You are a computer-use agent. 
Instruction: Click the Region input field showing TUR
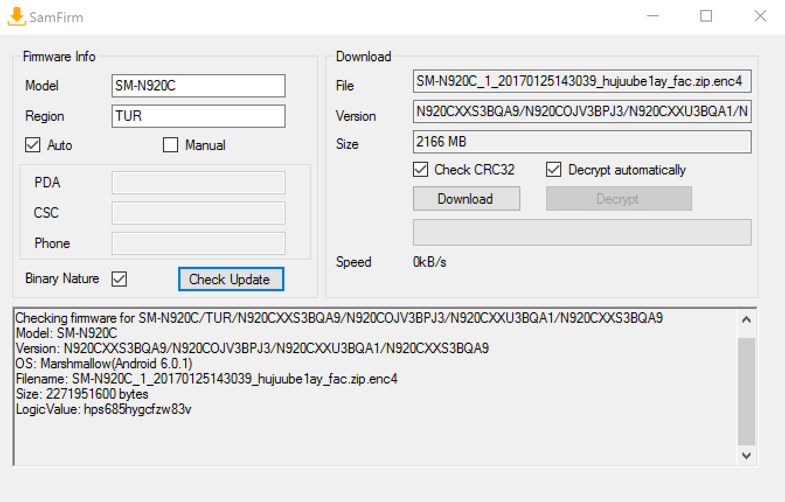click(198, 116)
